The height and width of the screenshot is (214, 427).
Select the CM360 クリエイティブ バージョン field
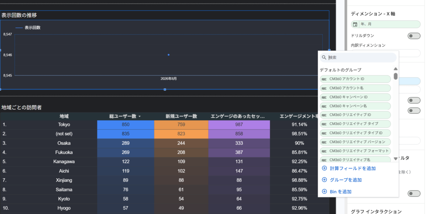355,142
